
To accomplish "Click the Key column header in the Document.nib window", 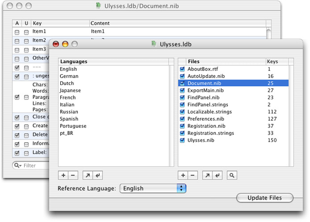I will [x=60, y=23].
